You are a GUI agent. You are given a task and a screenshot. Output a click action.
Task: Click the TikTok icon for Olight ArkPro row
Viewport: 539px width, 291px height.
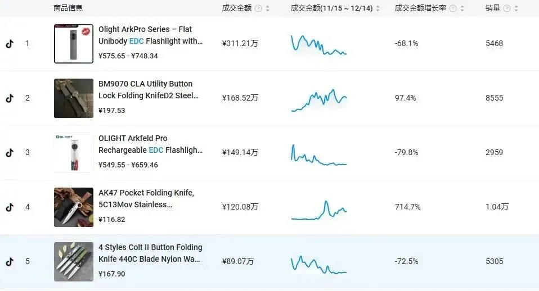pos(9,44)
